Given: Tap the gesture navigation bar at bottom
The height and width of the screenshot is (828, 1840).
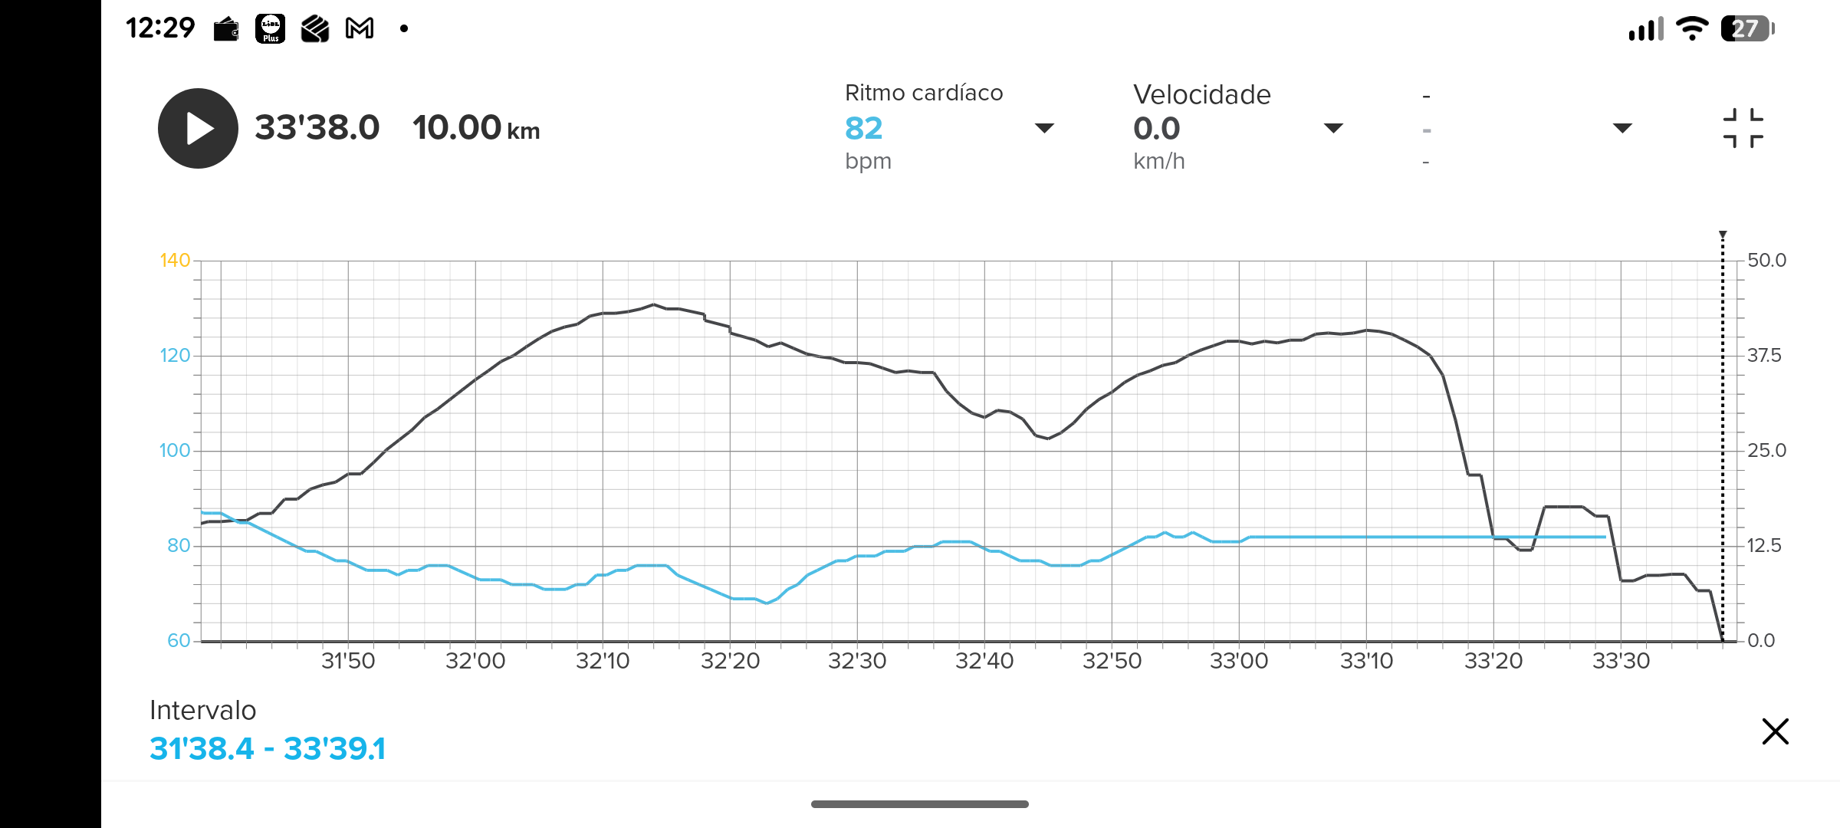Looking at the screenshot, I should pyautogui.click(x=919, y=804).
